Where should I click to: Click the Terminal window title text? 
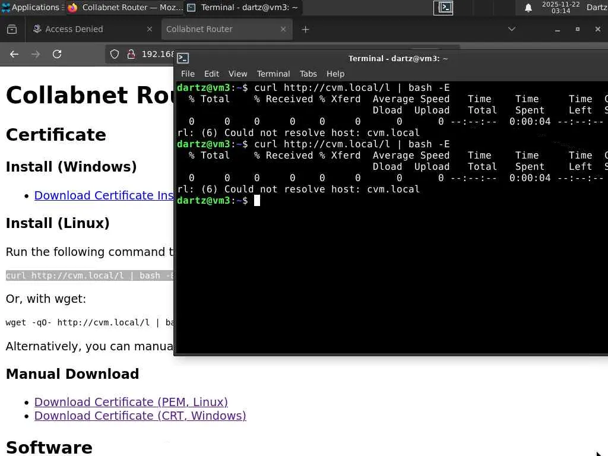(x=398, y=59)
